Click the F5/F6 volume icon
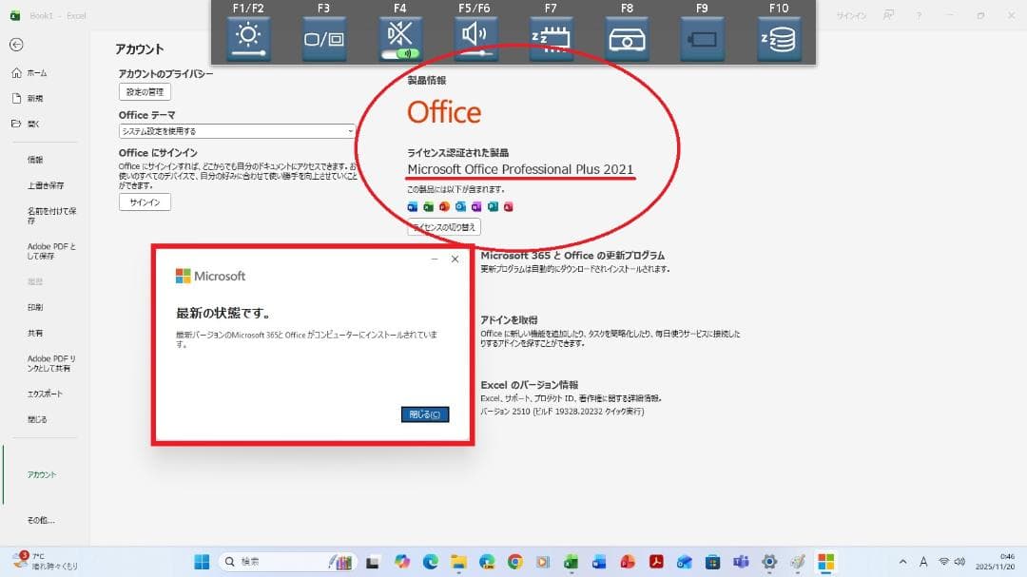This screenshot has height=577, width=1027. pos(475,39)
